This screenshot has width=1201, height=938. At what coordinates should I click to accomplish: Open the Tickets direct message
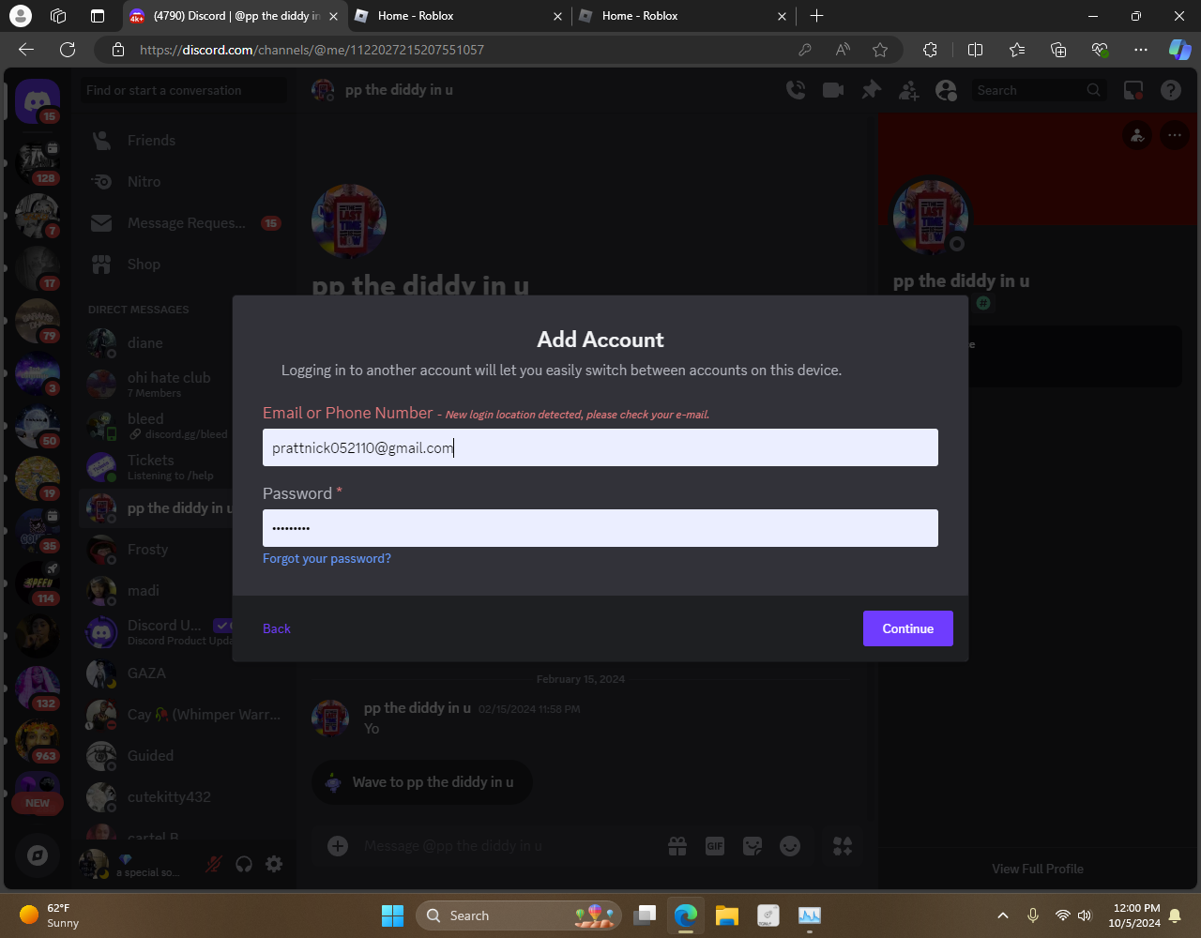tap(156, 467)
